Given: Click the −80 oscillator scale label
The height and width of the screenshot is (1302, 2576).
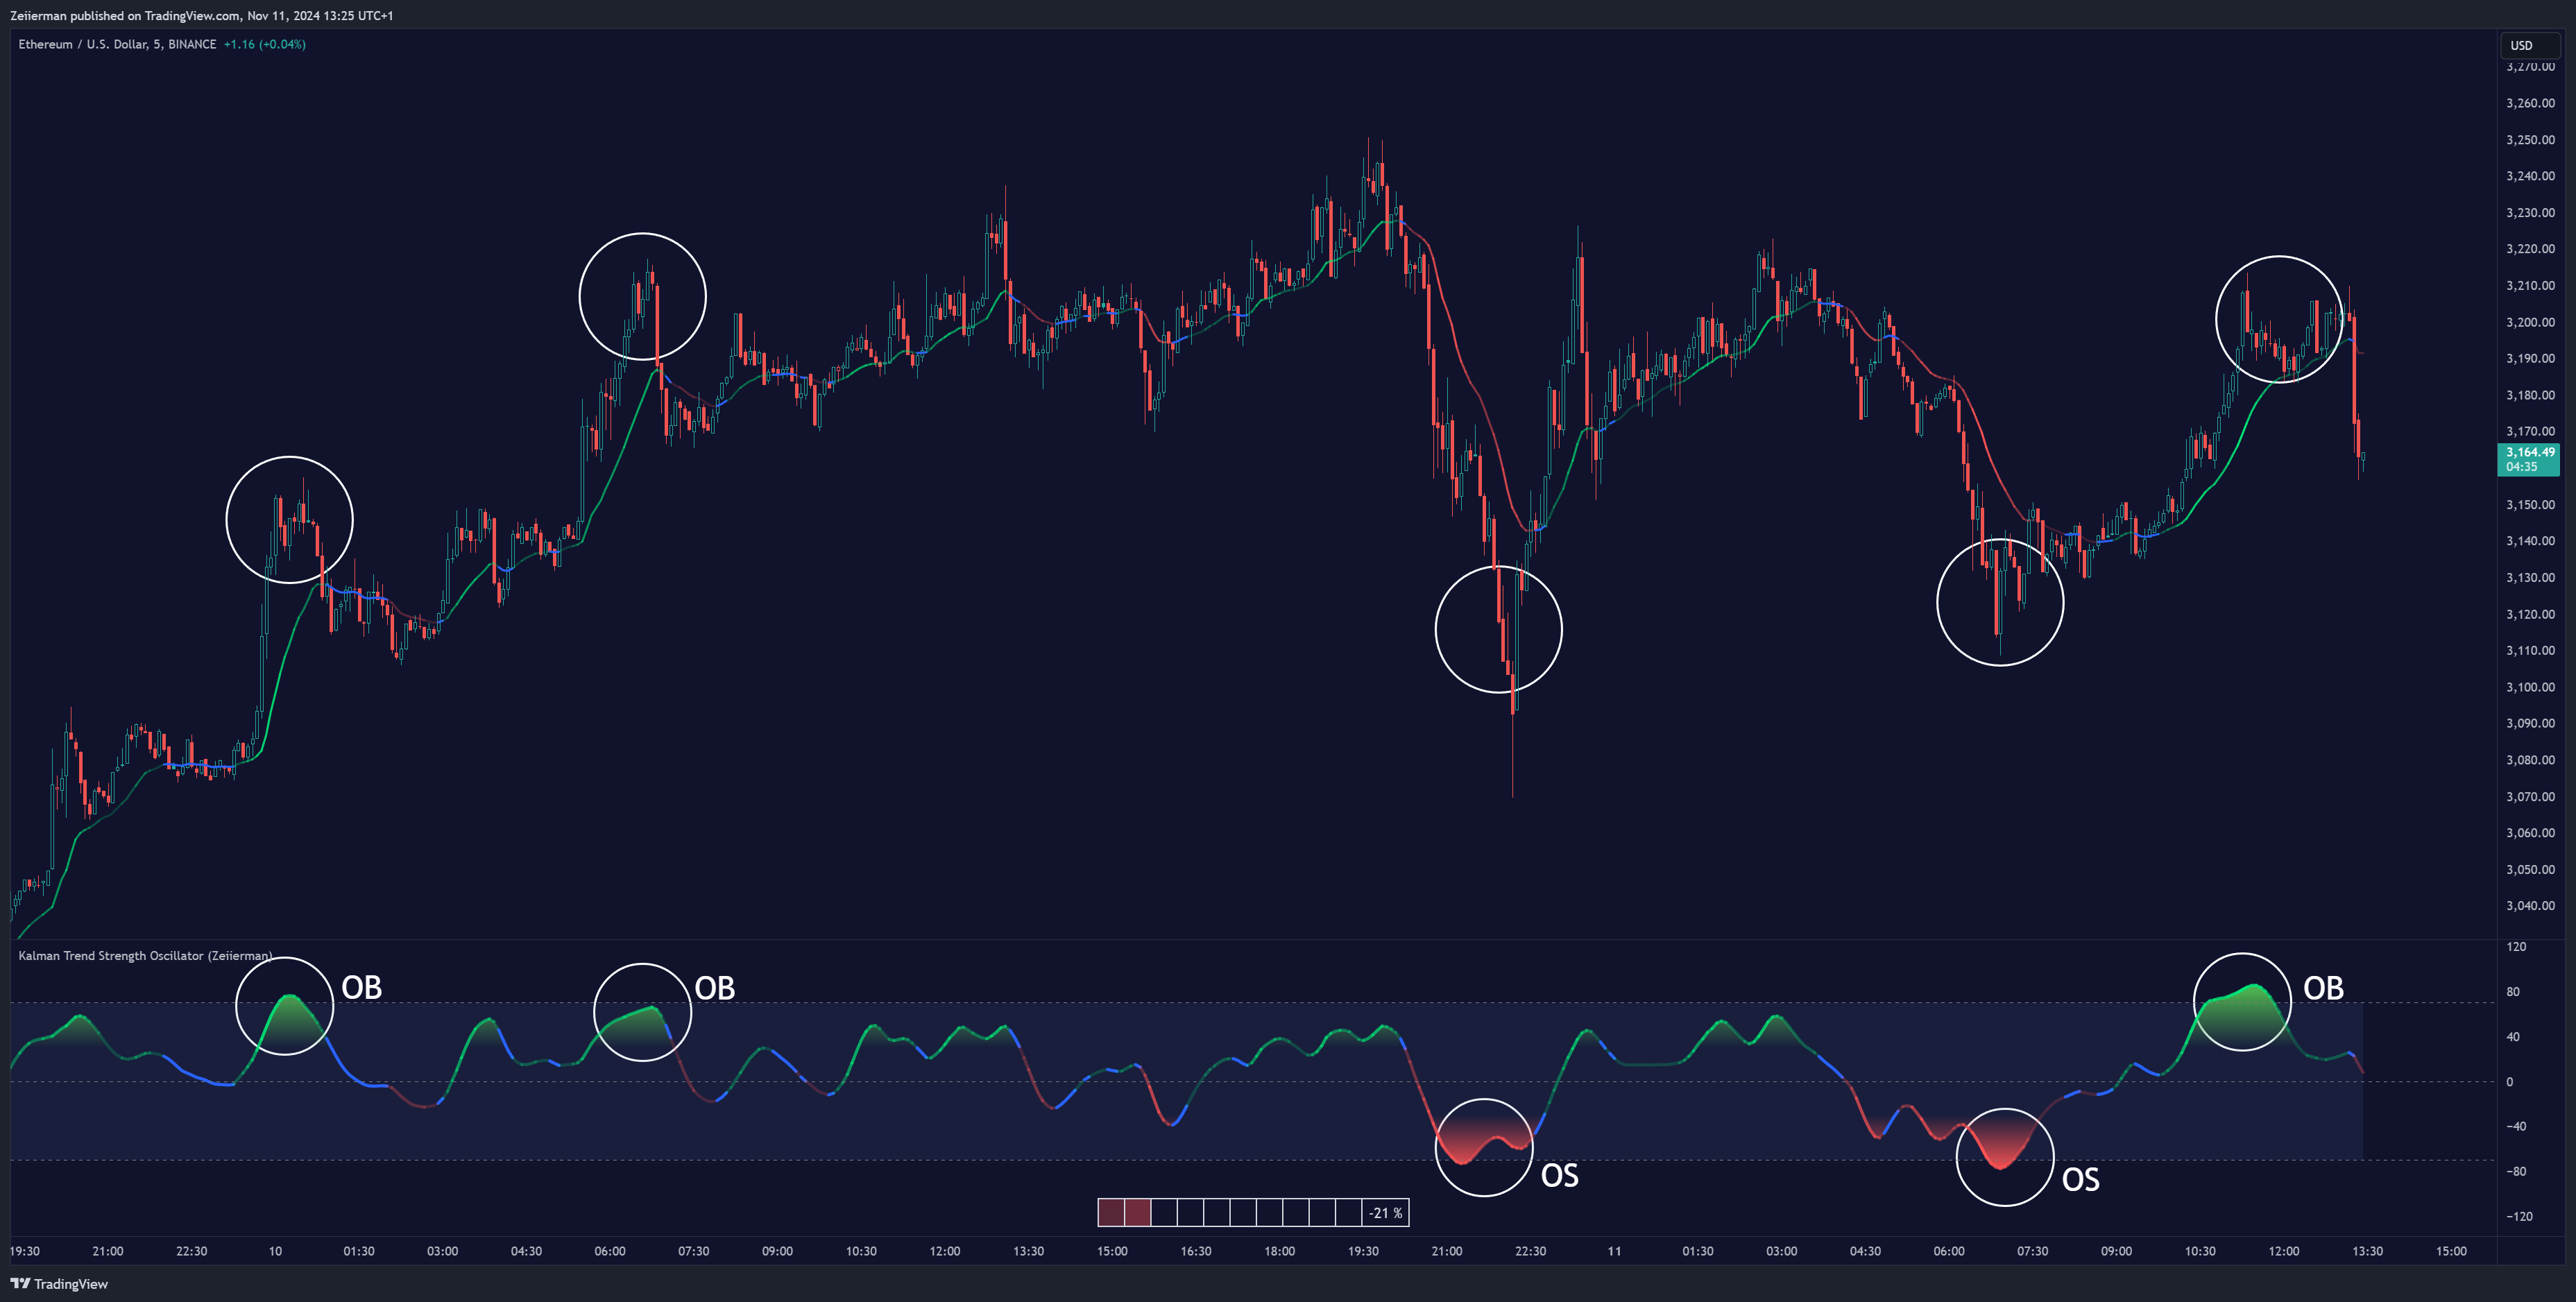Looking at the screenshot, I should coord(2516,1171).
